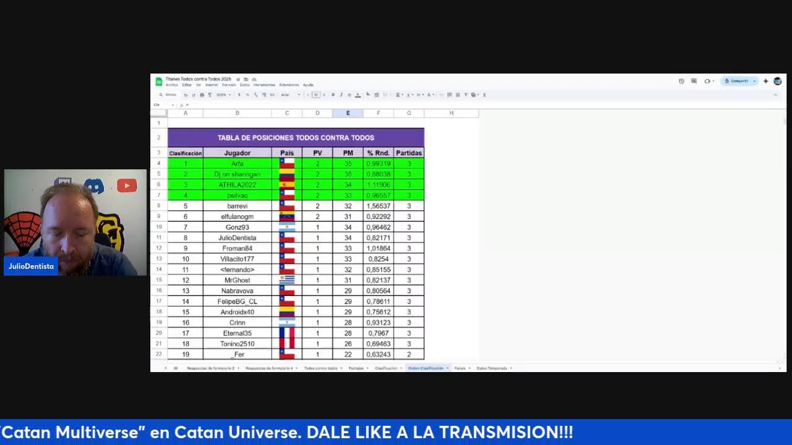The width and height of the screenshot is (792, 445).
Task: Print the spreadsheet via printer icon
Action: tap(202, 95)
